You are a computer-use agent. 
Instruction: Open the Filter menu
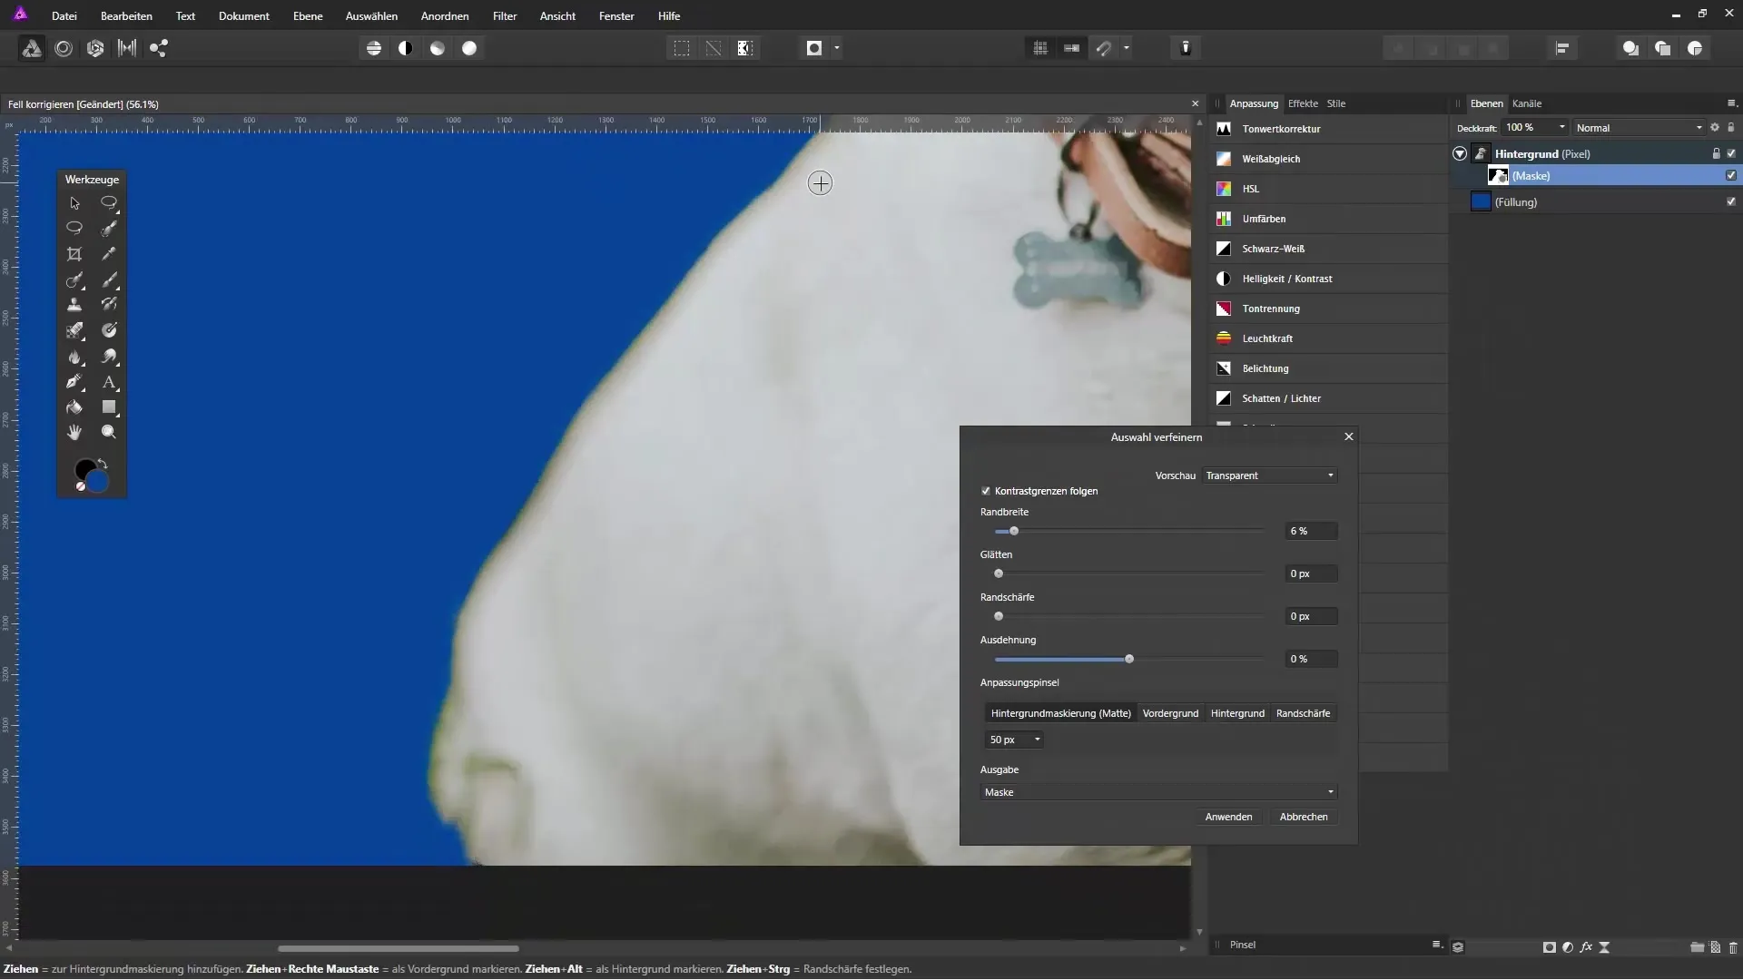tap(505, 16)
